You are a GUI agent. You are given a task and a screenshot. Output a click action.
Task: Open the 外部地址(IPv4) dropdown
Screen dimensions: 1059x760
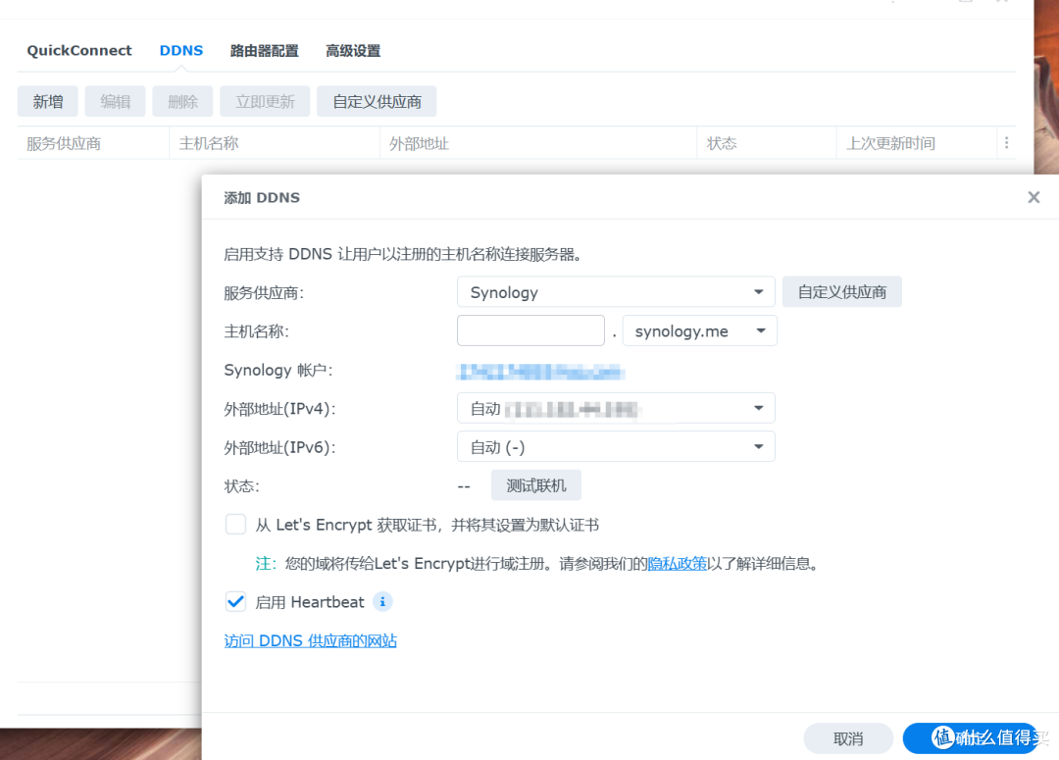[615, 407]
